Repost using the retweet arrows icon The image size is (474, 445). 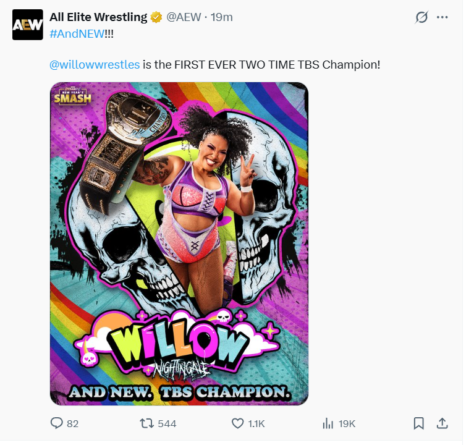(147, 423)
